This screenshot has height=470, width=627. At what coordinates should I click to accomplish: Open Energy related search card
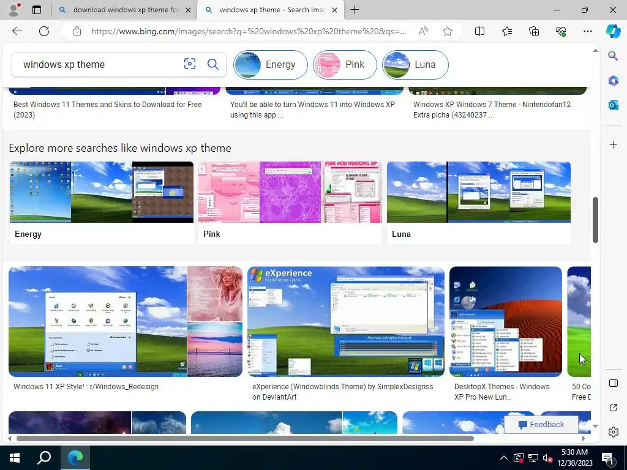tap(102, 202)
